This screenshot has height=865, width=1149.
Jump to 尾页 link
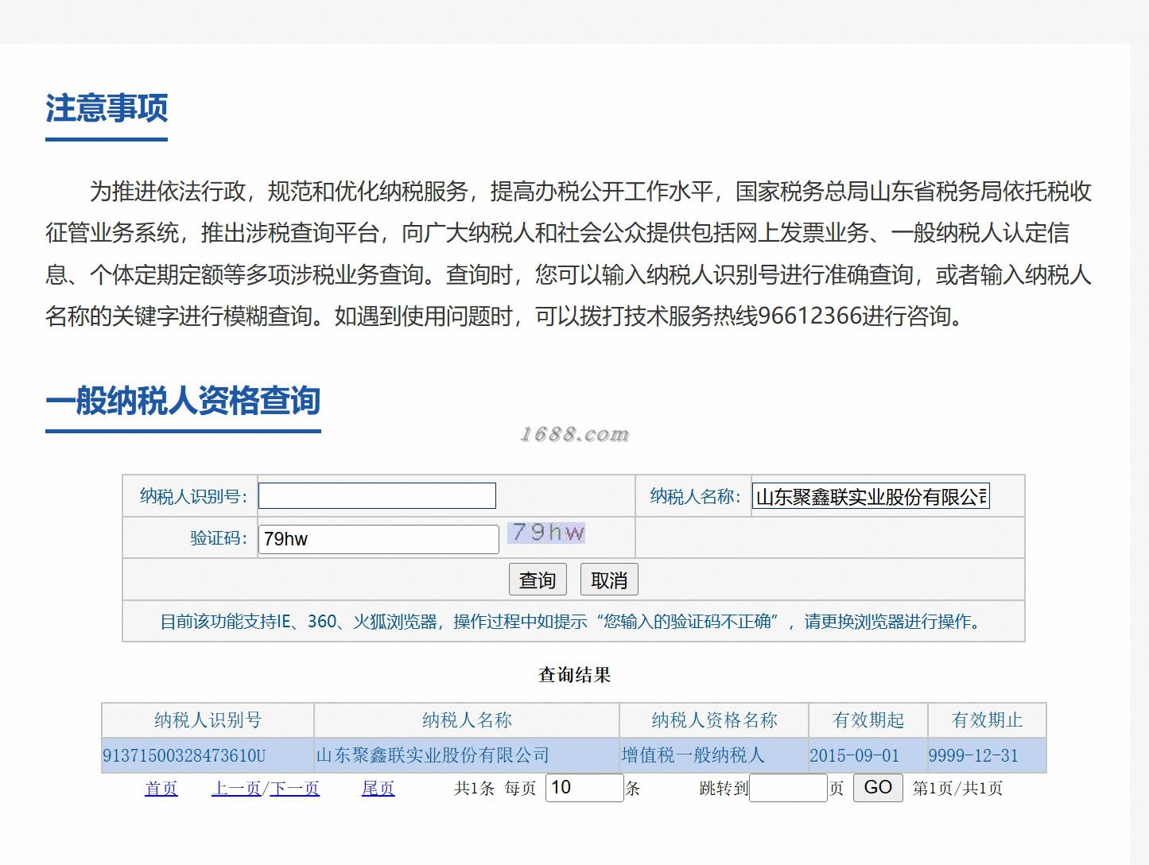[x=378, y=788]
